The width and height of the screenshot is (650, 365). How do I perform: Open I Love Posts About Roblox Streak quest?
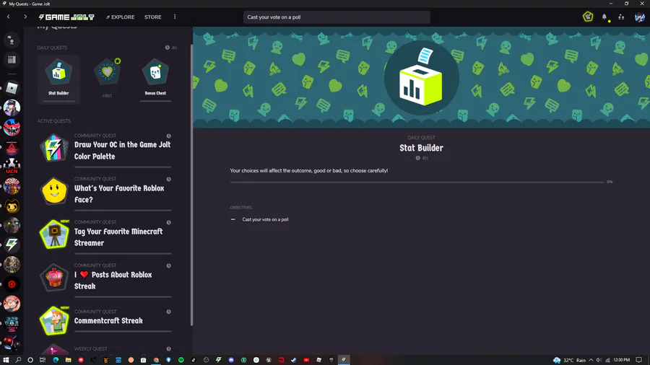point(105,280)
